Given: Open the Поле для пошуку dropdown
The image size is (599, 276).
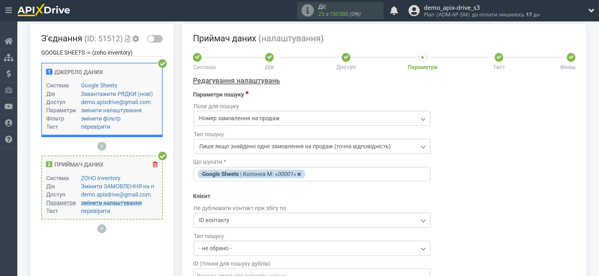Looking at the screenshot, I should [312, 119].
